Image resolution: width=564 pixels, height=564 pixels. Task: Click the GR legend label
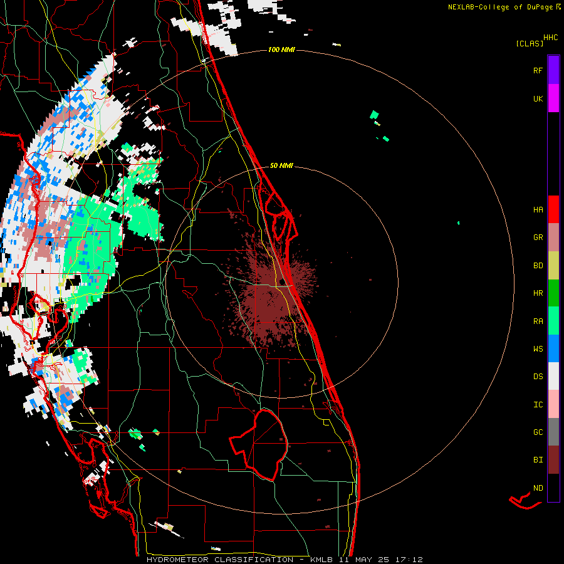pyautogui.click(x=538, y=238)
